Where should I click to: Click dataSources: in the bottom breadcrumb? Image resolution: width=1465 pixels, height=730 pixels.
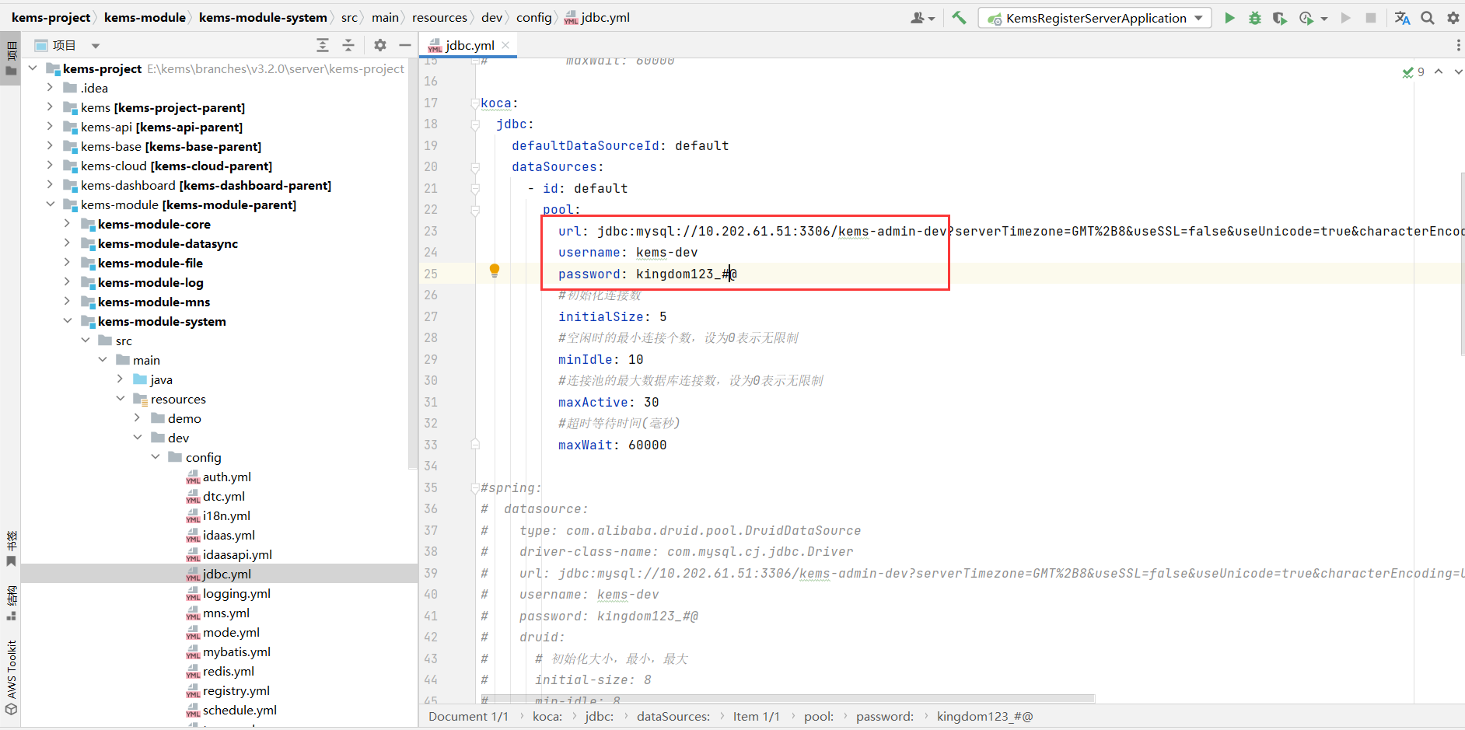coord(673,716)
